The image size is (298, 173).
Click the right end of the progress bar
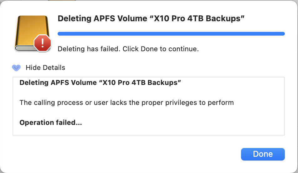click(x=282, y=34)
